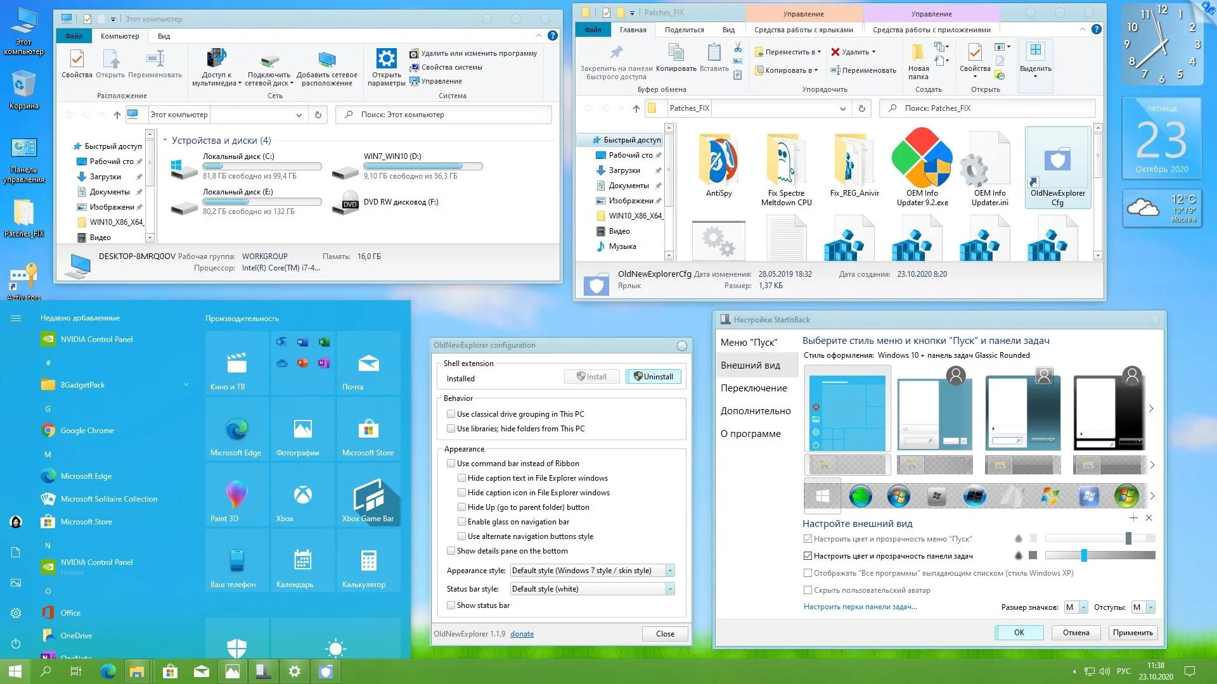Click the green clover Start button style
This screenshot has height=684, width=1217.
[x=860, y=497]
